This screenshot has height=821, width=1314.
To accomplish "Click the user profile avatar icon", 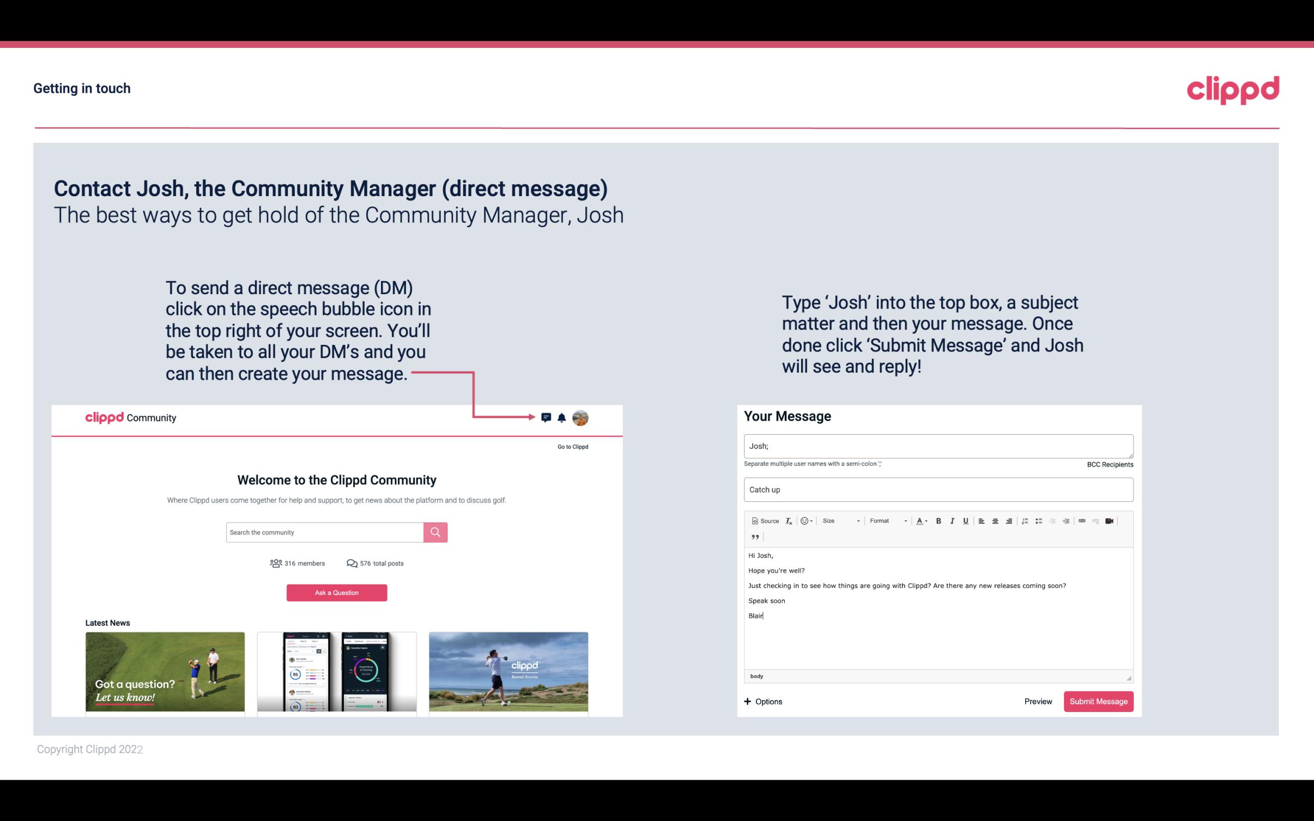I will [582, 417].
